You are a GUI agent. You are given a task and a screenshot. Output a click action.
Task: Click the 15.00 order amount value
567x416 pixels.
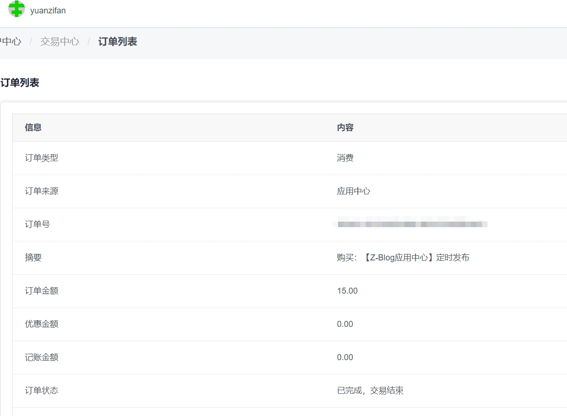(x=347, y=291)
